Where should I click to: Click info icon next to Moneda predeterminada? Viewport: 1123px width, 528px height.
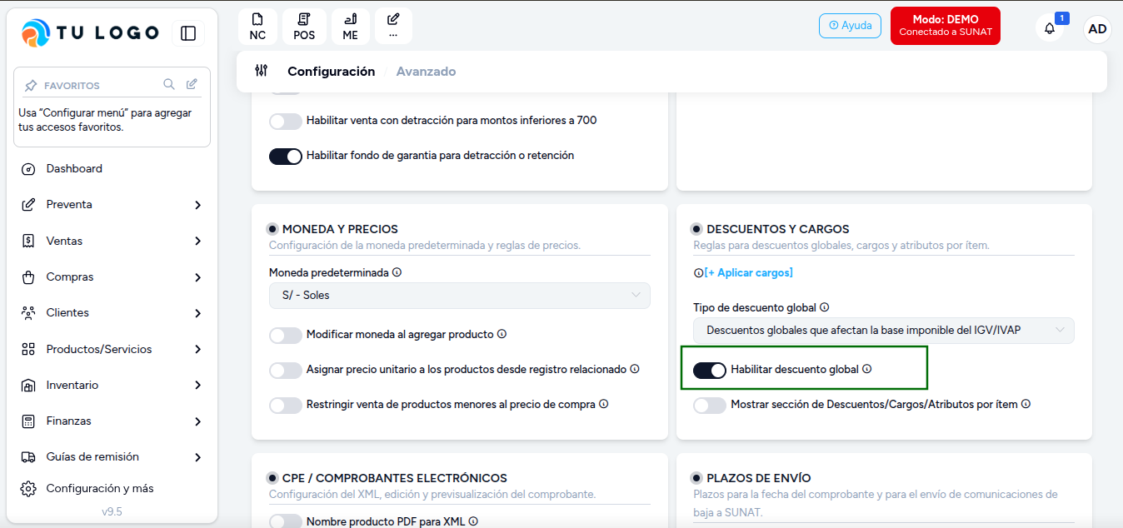(x=397, y=272)
